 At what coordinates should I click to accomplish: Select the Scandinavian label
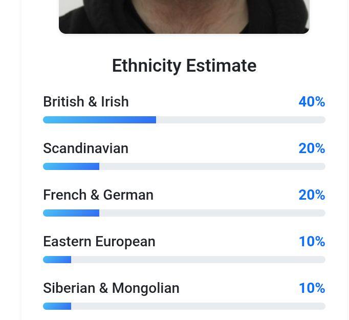(85, 148)
